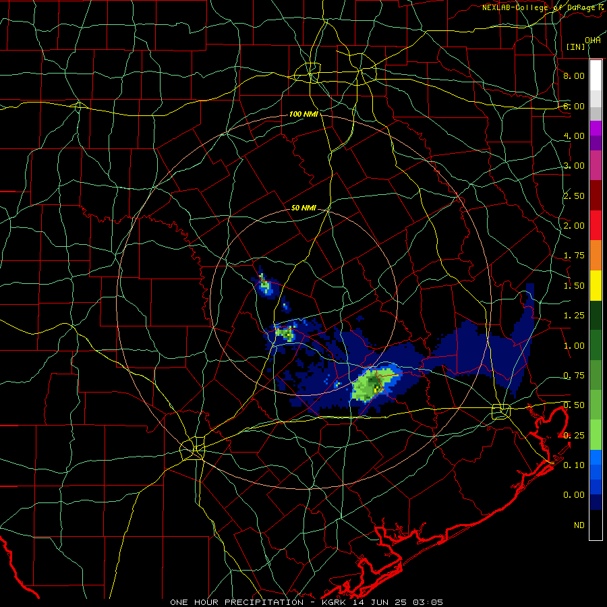Click the yellow swatch in the precipitation legend
Viewport: 607px width, 607px height.
[x=596, y=286]
